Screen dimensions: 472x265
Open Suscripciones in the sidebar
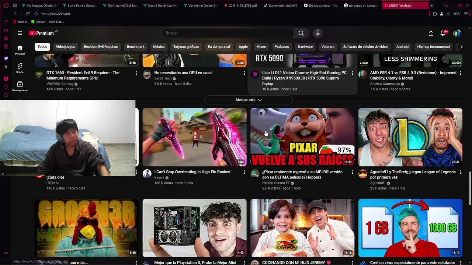20,86
